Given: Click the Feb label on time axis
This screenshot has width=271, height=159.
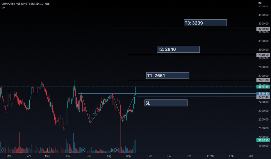Looking at the screenshot, I should click(x=231, y=156).
